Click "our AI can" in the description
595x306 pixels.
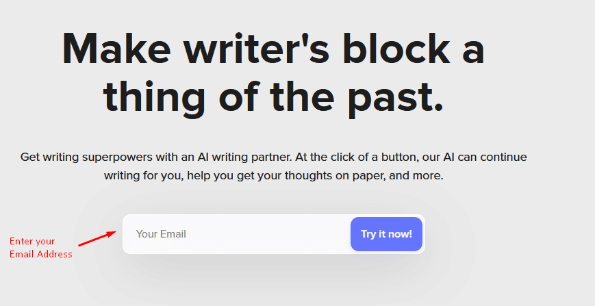(x=446, y=157)
